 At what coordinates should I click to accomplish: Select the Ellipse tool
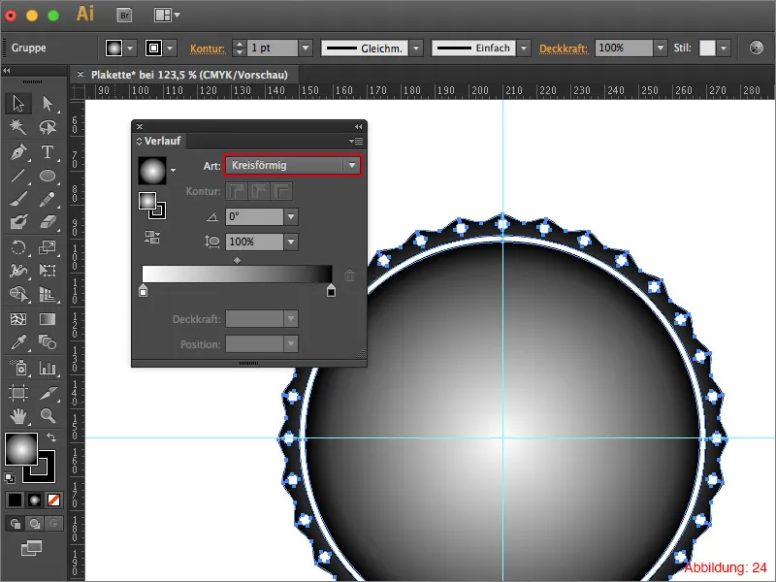point(48,176)
